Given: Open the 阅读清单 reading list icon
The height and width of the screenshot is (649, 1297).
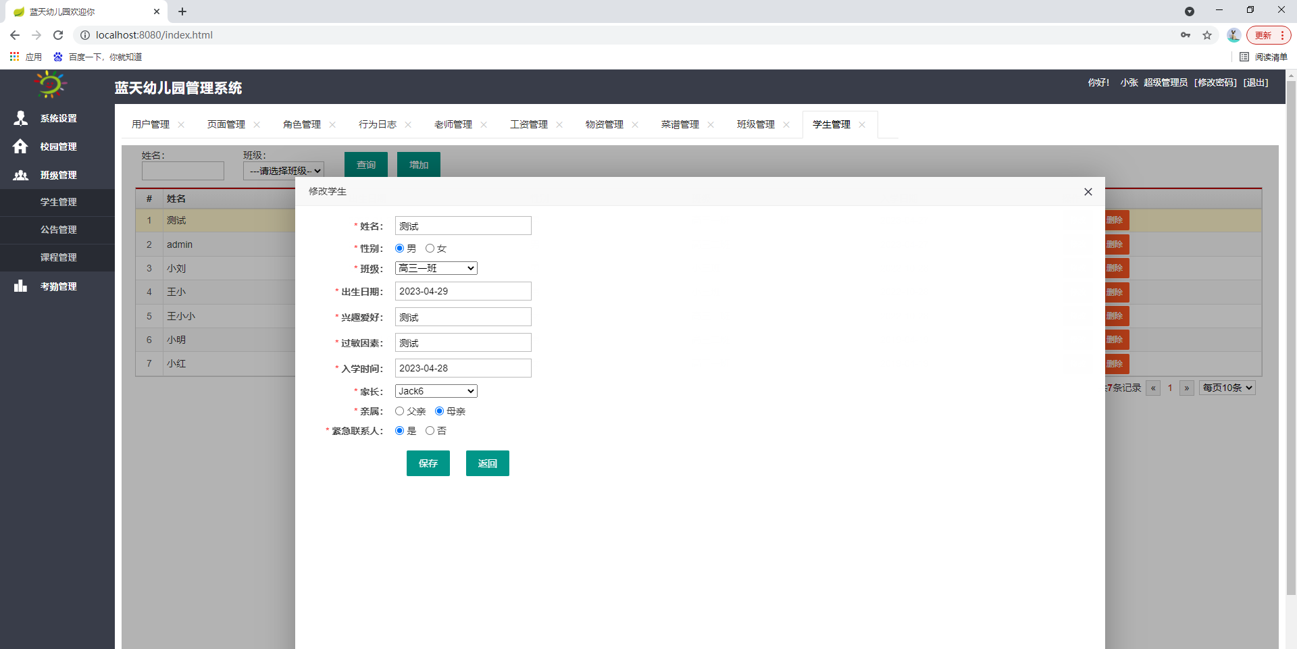Looking at the screenshot, I should (x=1245, y=57).
